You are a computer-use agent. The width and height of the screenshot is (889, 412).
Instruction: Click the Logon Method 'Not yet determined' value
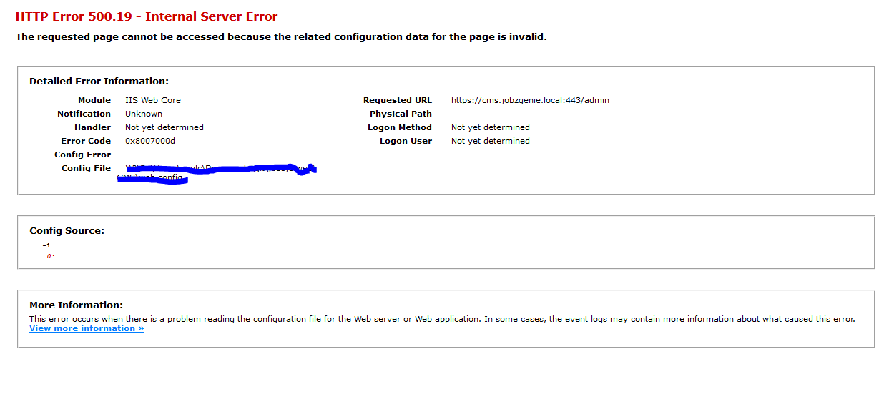[x=491, y=127]
